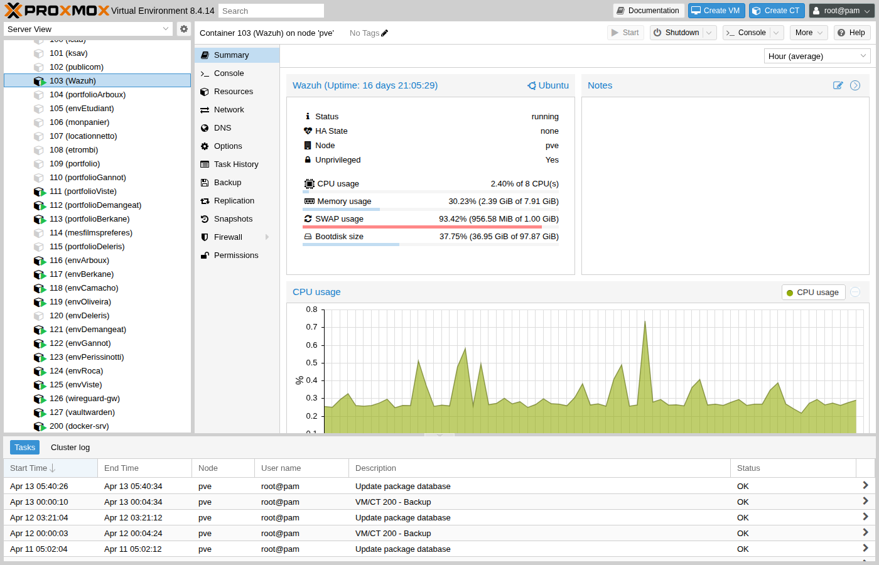Click the red SWAP usage progress bar
The image size is (879, 565).
431,227
